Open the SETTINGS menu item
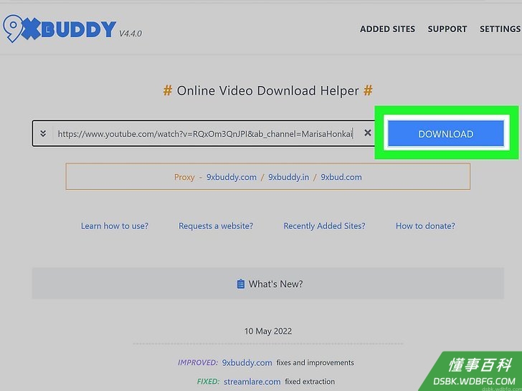 point(500,29)
